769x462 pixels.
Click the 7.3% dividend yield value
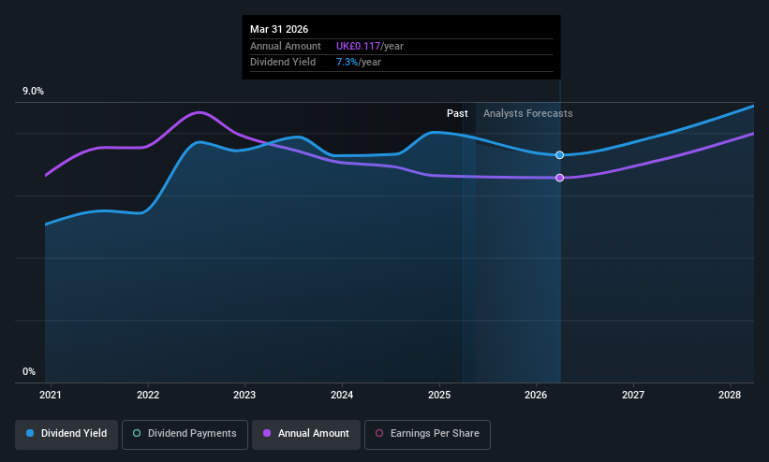click(347, 63)
